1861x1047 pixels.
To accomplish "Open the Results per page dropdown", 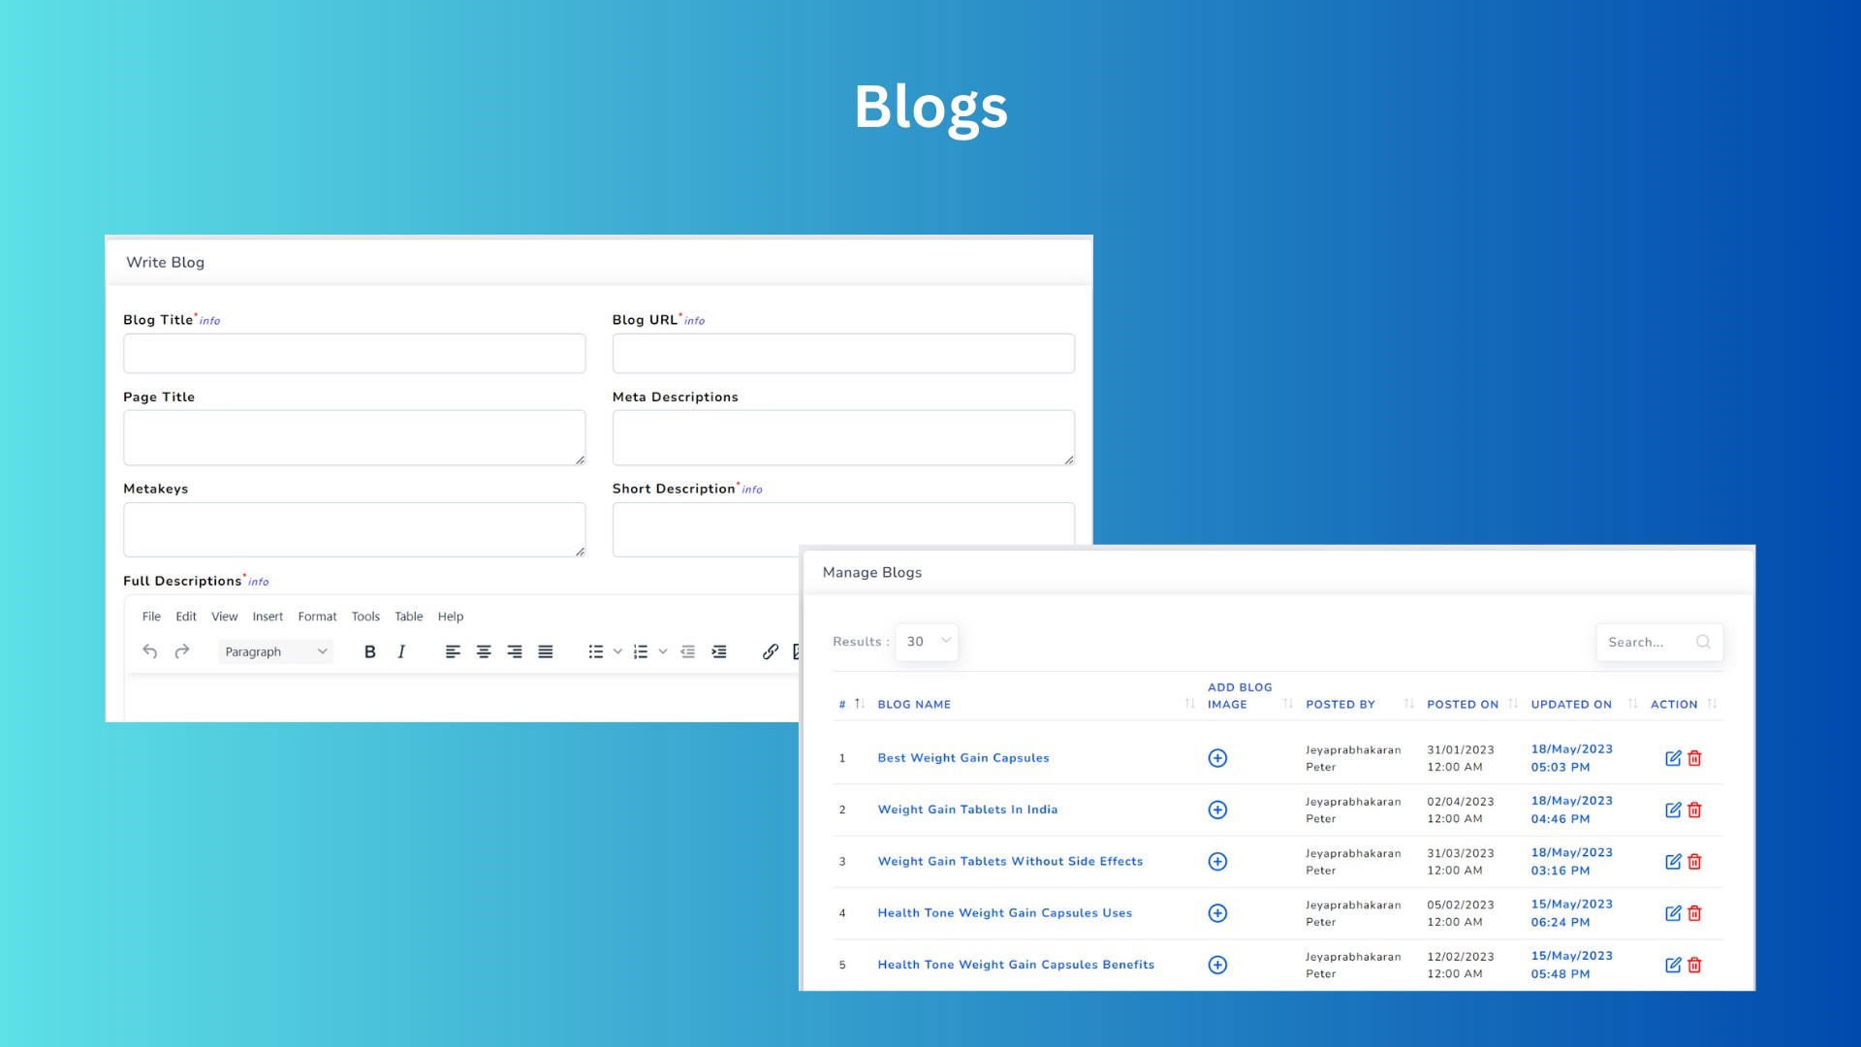I will coord(926,641).
